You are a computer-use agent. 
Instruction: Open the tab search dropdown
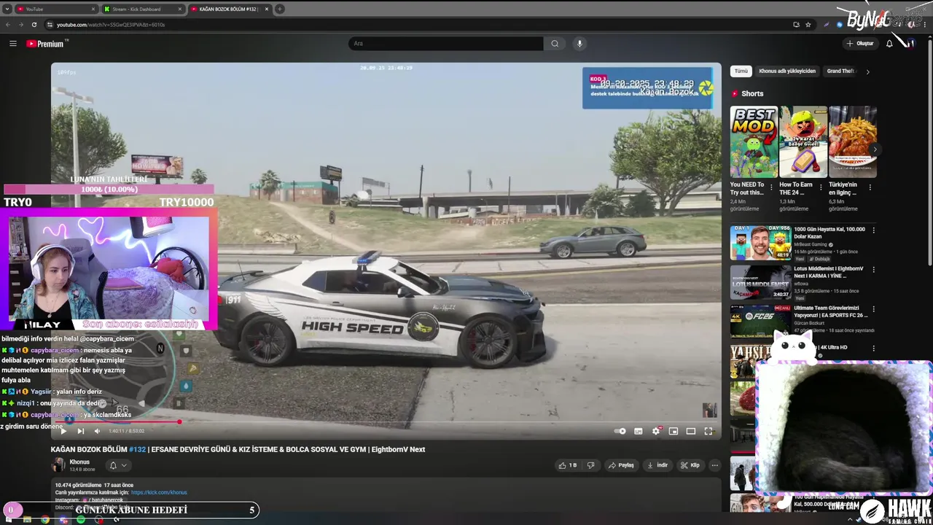(x=7, y=9)
